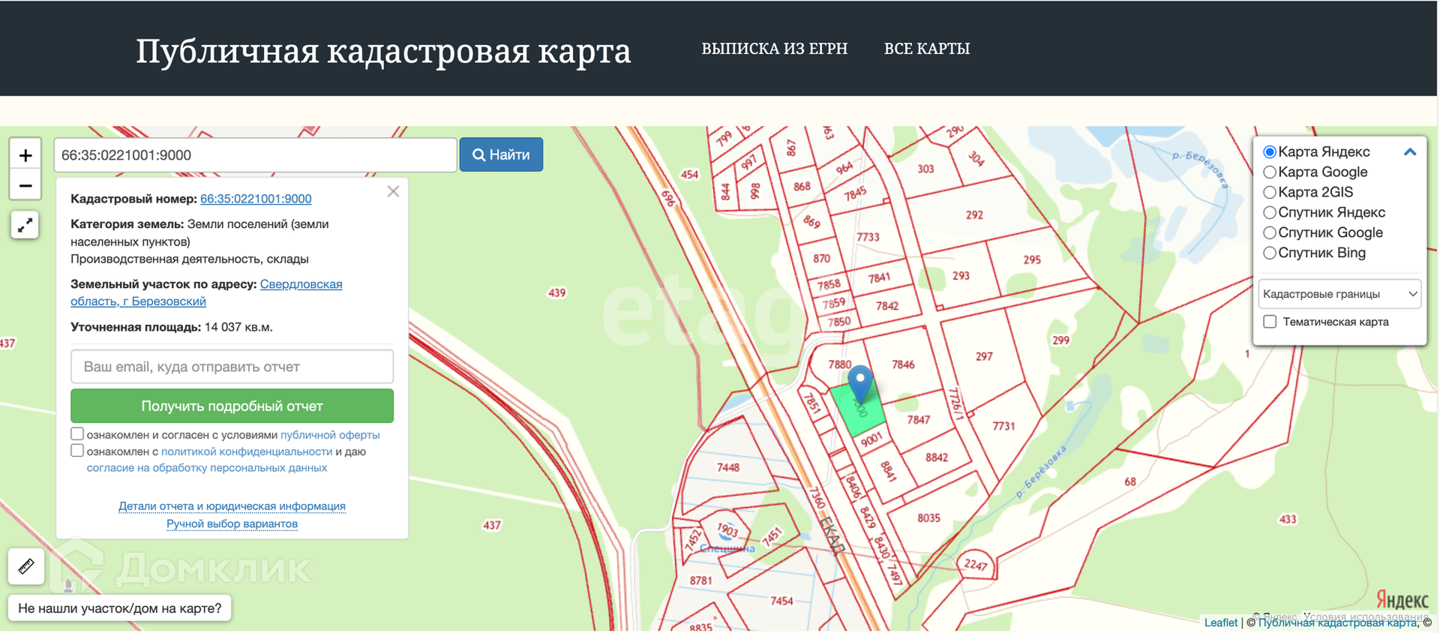Open Ручной выбор вариантов link
This screenshot has width=1440, height=633.
coord(232,523)
